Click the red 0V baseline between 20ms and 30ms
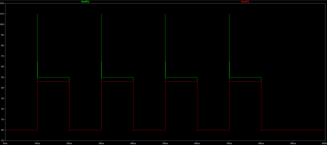Image resolution: width=327 pixels, height=145 pixels. pyautogui.click(x=85, y=130)
